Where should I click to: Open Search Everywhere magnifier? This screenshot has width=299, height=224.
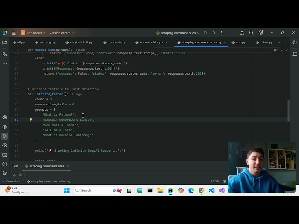[x=251, y=33]
